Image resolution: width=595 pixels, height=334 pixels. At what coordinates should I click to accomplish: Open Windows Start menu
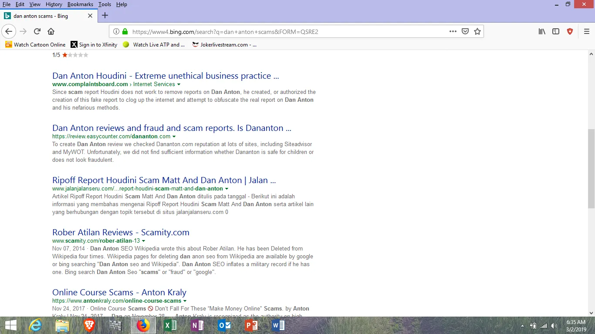[x=10, y=325]
